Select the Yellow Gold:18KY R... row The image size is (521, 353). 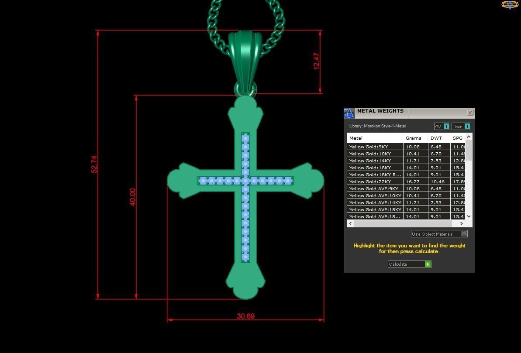coord(406,175)
